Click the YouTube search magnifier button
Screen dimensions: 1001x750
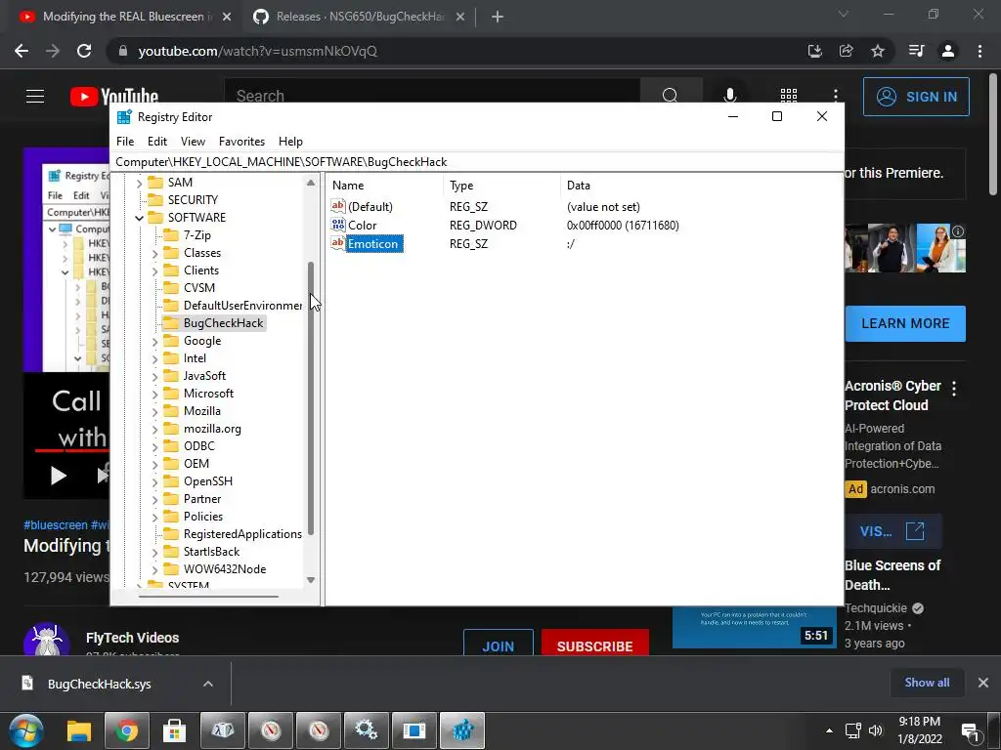point(671,96)
